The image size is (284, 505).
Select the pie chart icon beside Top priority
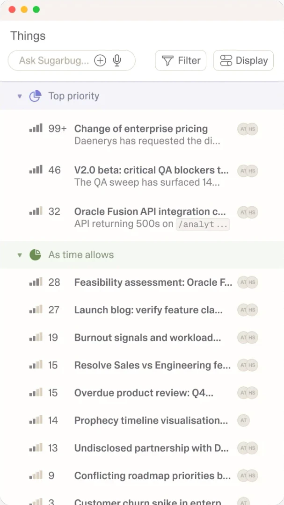35,95
